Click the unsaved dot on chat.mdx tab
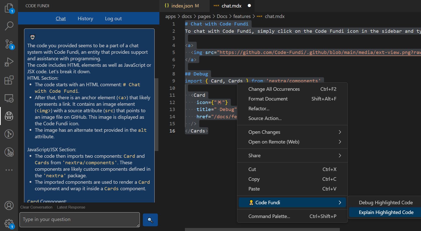Image resolution: width=421 pixels, height=231 pixels. point(249,5)
